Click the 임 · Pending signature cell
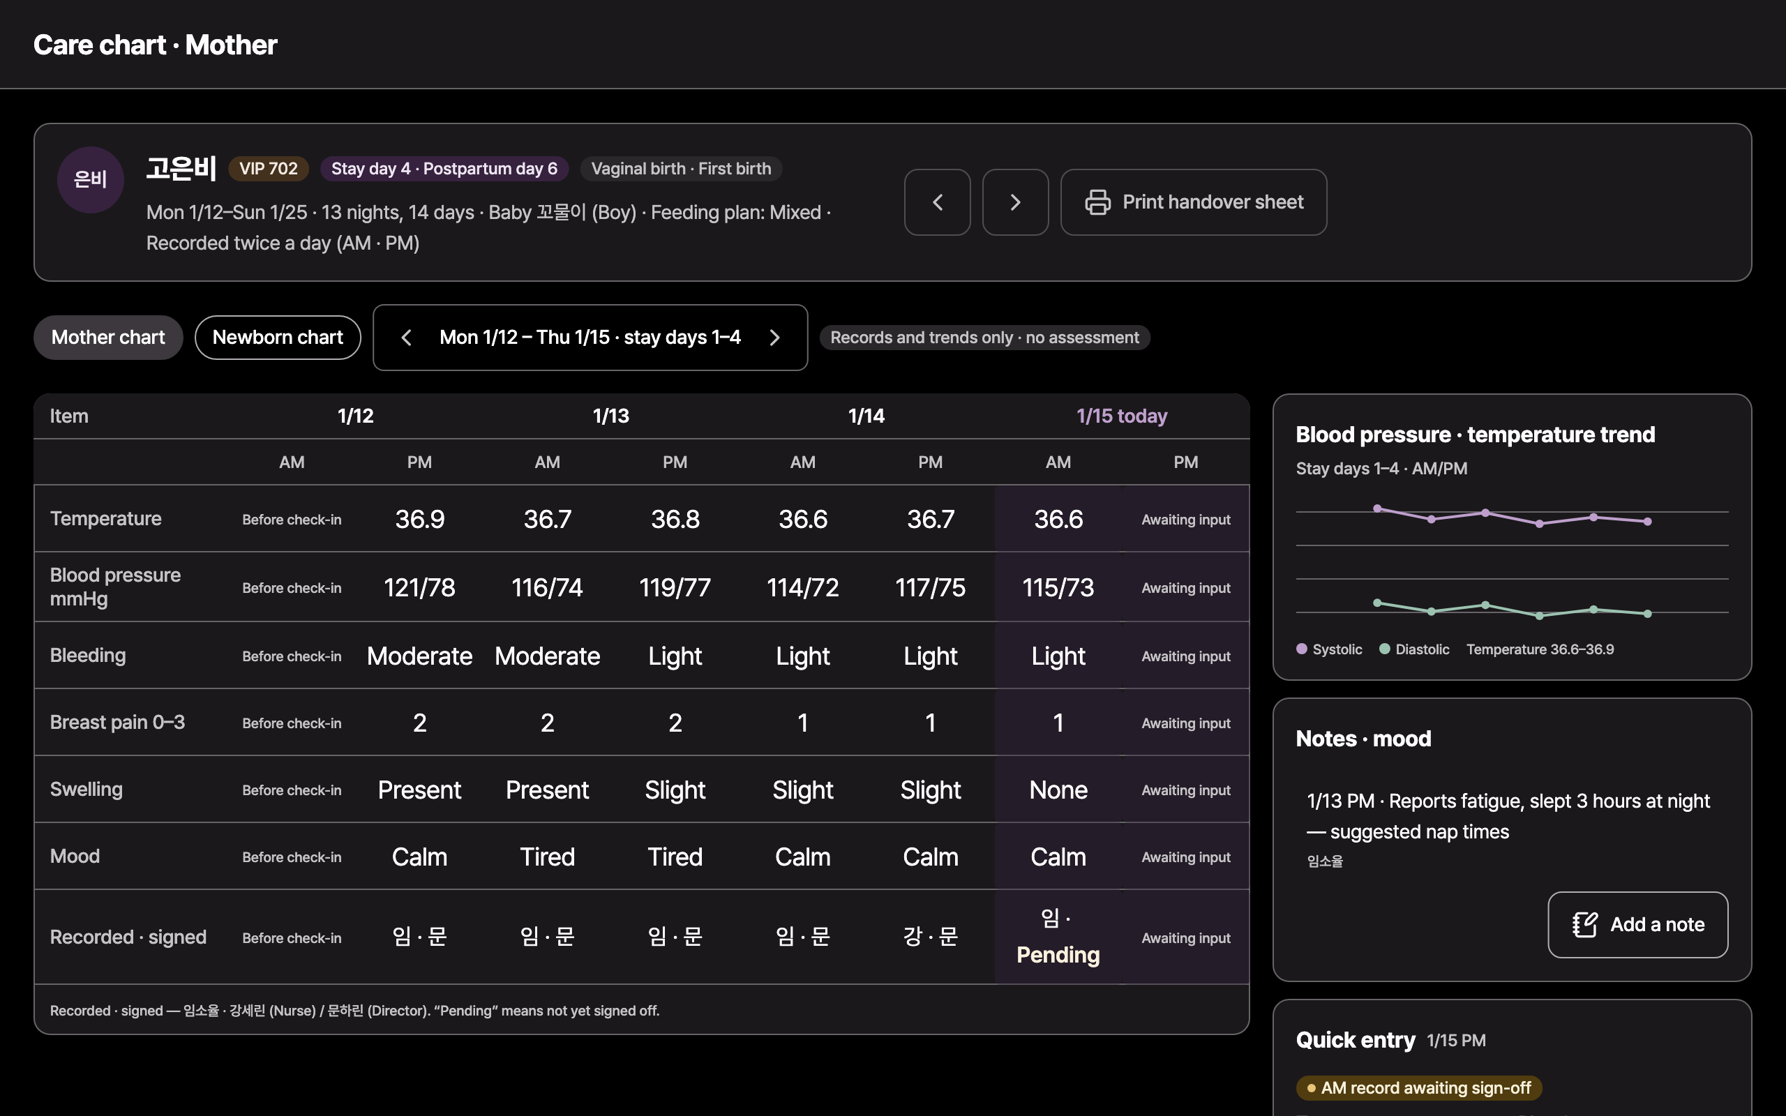The image size is (1786, 1116). click(x=1058, y=937)
